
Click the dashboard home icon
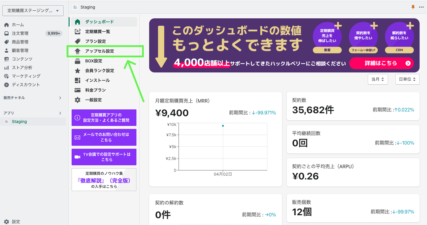coord(78,22)
